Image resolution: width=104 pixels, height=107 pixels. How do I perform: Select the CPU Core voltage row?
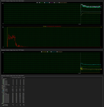pos(14,87)
